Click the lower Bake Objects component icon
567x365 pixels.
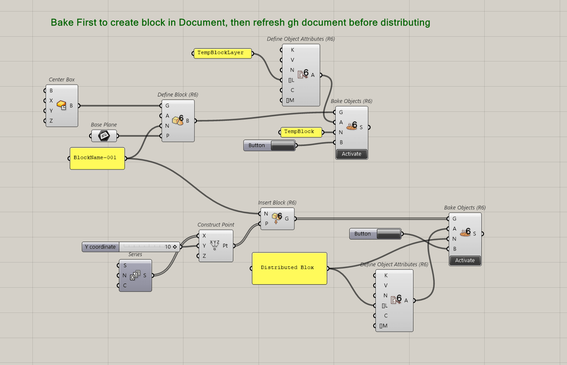pos(465,233)
